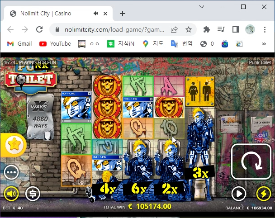Viewport: 275px width, 218px height.
Task: Click the 3x multiplier label
Action: click(200, 173)
